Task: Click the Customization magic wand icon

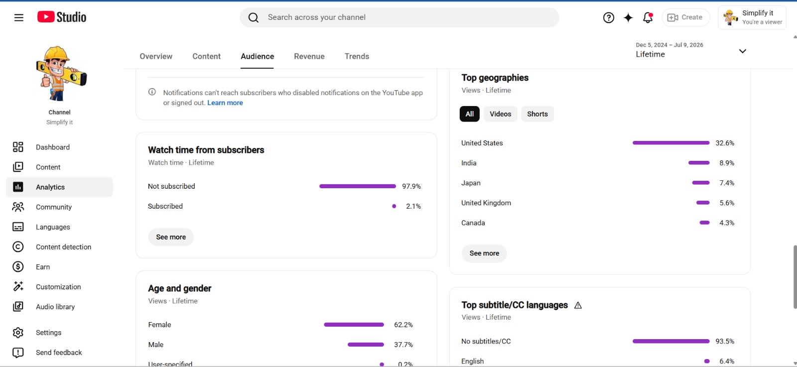Action: coord(18,286)
